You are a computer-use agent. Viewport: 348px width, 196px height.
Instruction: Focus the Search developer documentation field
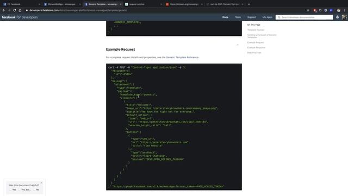click(304, 17)
